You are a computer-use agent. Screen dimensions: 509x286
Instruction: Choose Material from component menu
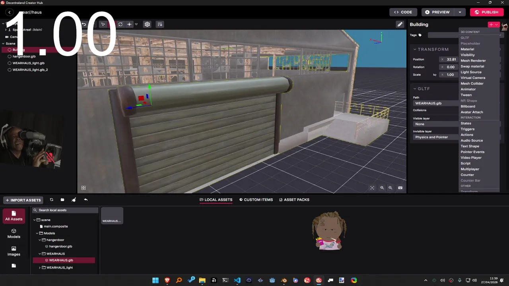pyautogui.click(x=479, y=49)
